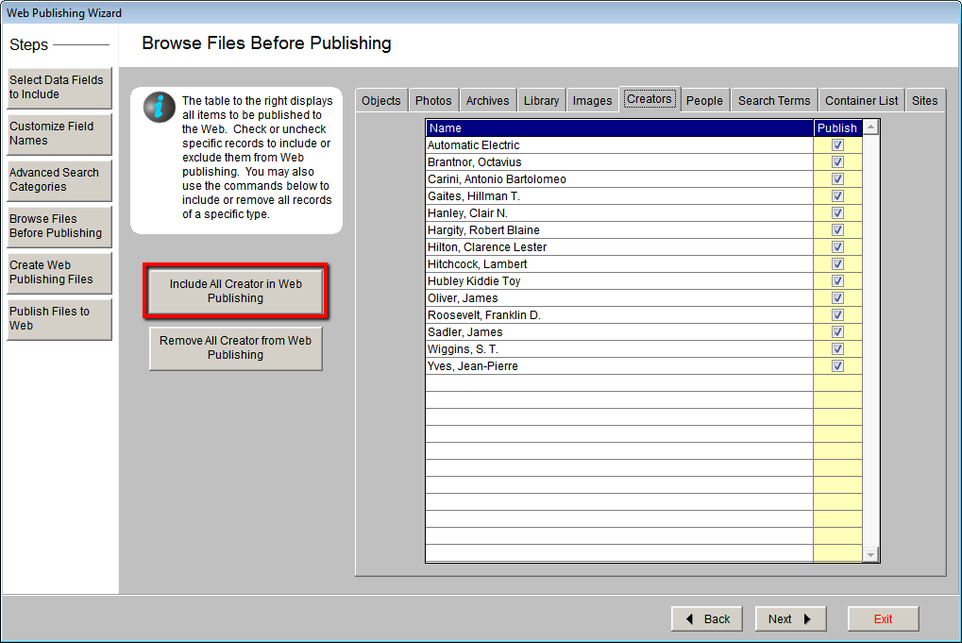
Task: Click Include All Creator in Web Publishing
Action: 235,291
